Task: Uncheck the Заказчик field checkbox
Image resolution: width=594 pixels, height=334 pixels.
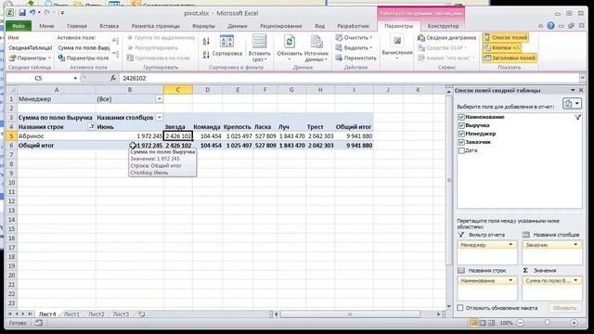Action: pyautogui.click(x=461, y=142)
